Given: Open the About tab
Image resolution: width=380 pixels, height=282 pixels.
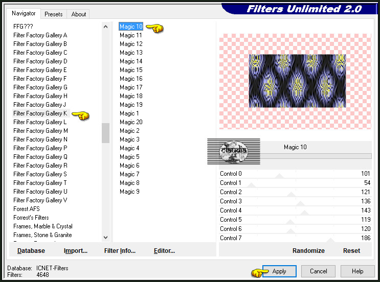Looking at the screenshot, I should [79, 14].
